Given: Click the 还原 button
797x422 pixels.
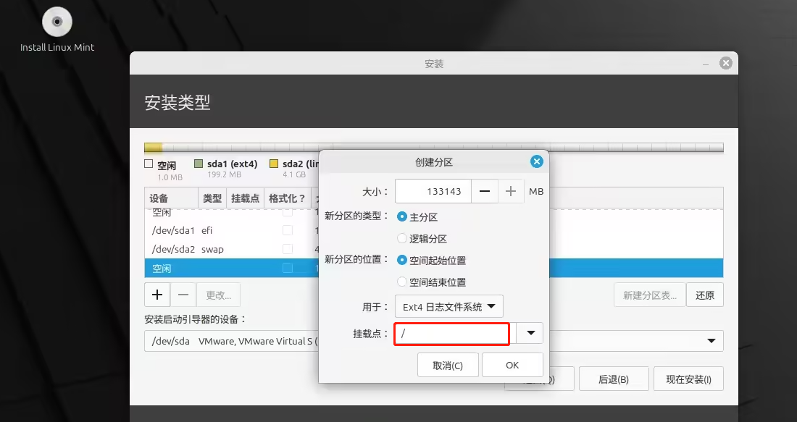Looking at the screenshot, I should point(704,295).
